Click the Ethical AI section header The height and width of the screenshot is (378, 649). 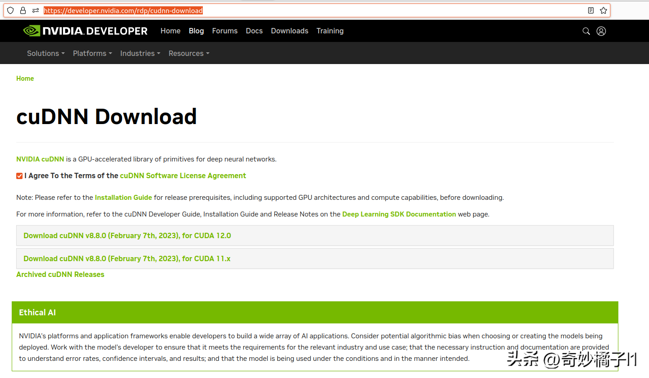point(315,313)
